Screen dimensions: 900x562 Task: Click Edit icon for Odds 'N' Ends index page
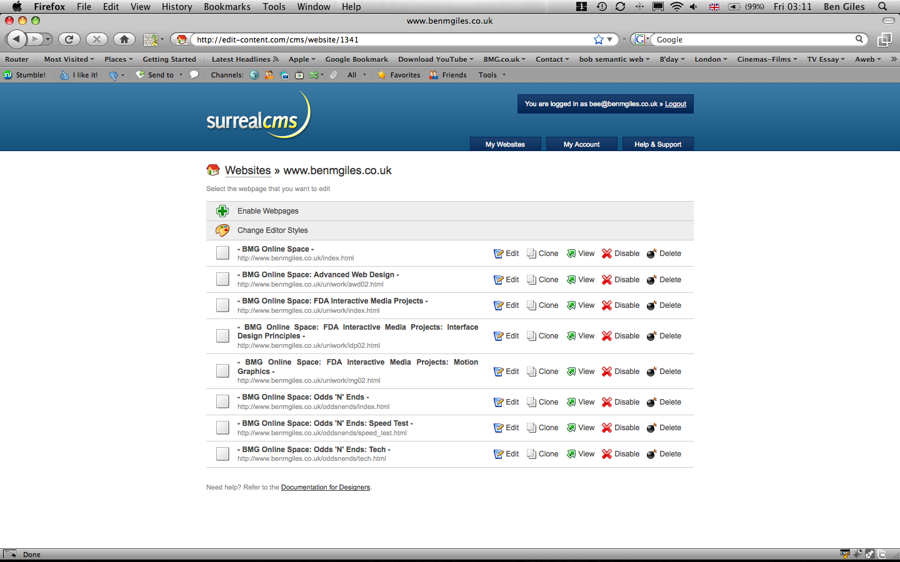[x=498, y=402]
